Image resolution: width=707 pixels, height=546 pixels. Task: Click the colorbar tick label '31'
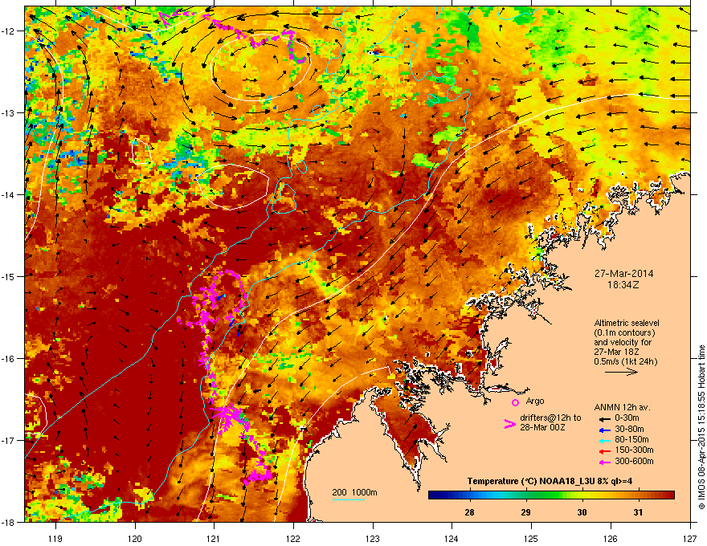coord(638,512)
